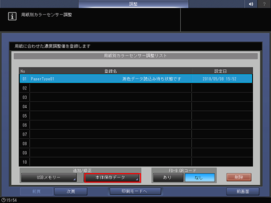Select row 01 PaperType01
This screenshot has width=271, height=203.
tap(136, 78)
